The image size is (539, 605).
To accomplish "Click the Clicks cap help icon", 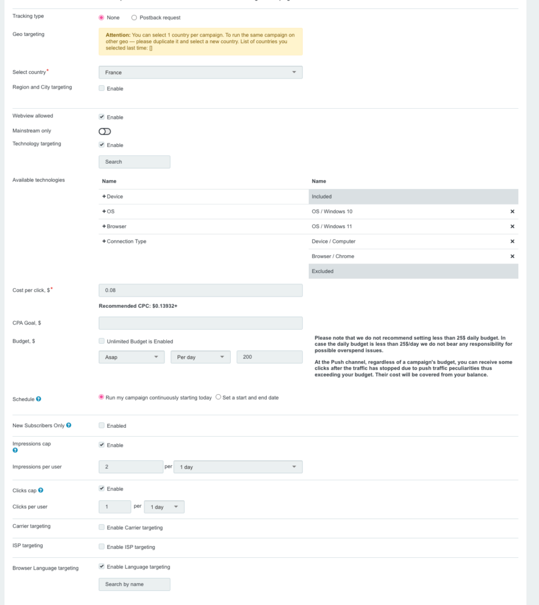I will tap(41, 490).
